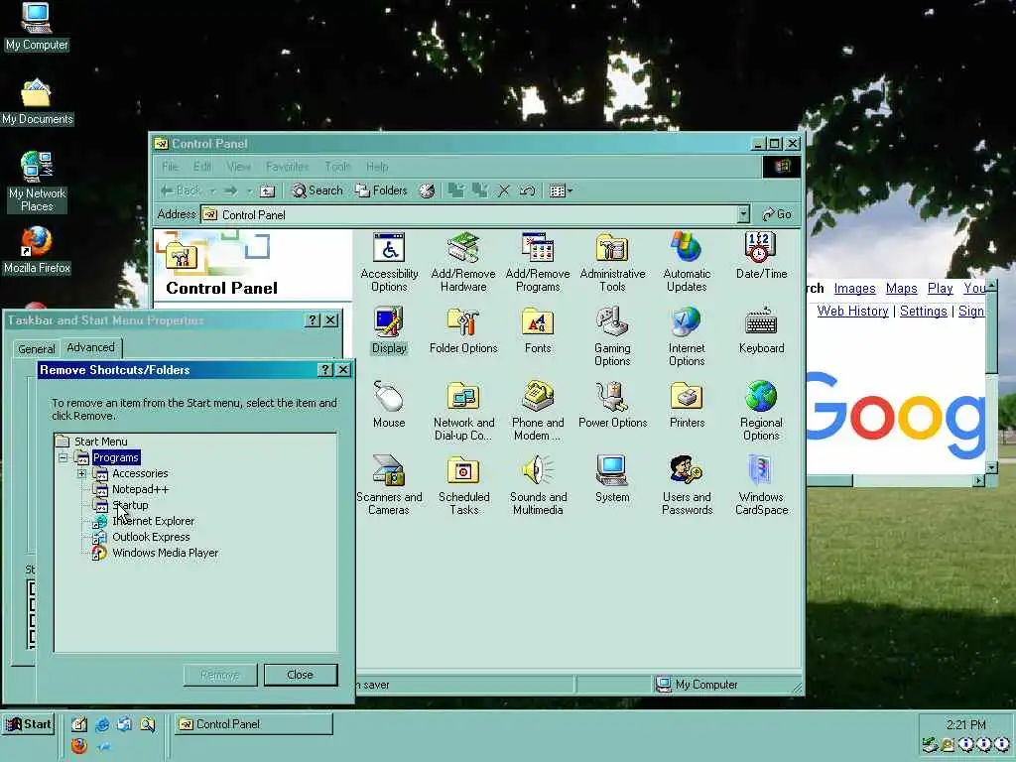Expand the Accessories tree node
This screenshot has width=1016, height=762.
click(81, 473)
